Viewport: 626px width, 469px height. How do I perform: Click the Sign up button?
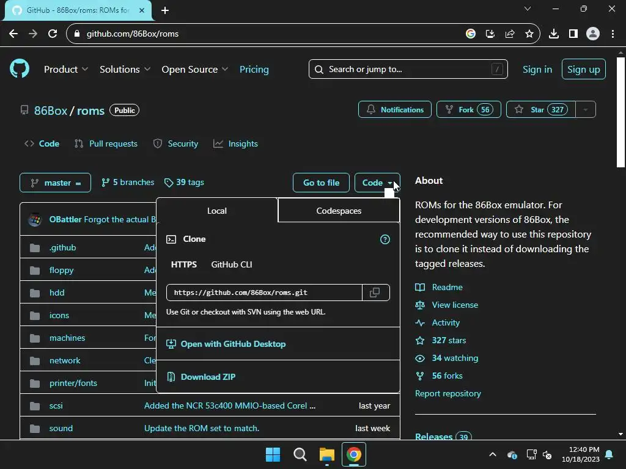point(583,70)
